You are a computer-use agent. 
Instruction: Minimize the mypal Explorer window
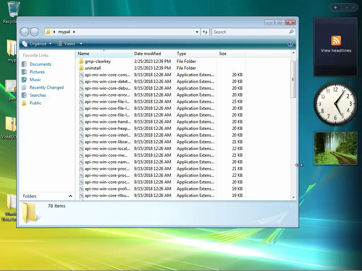269,22
